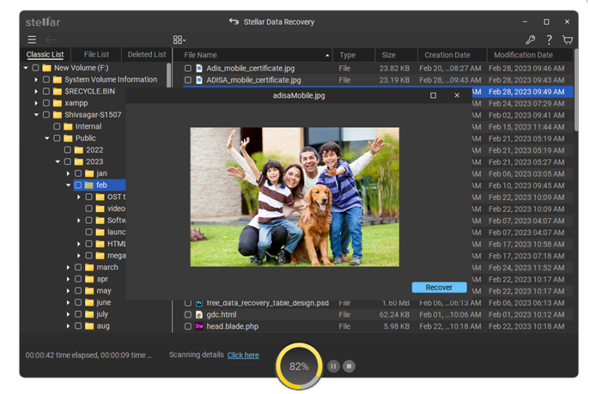Expand the march folder node
Viewport: 590px width, 394px height.
click(x=69, y=267)
